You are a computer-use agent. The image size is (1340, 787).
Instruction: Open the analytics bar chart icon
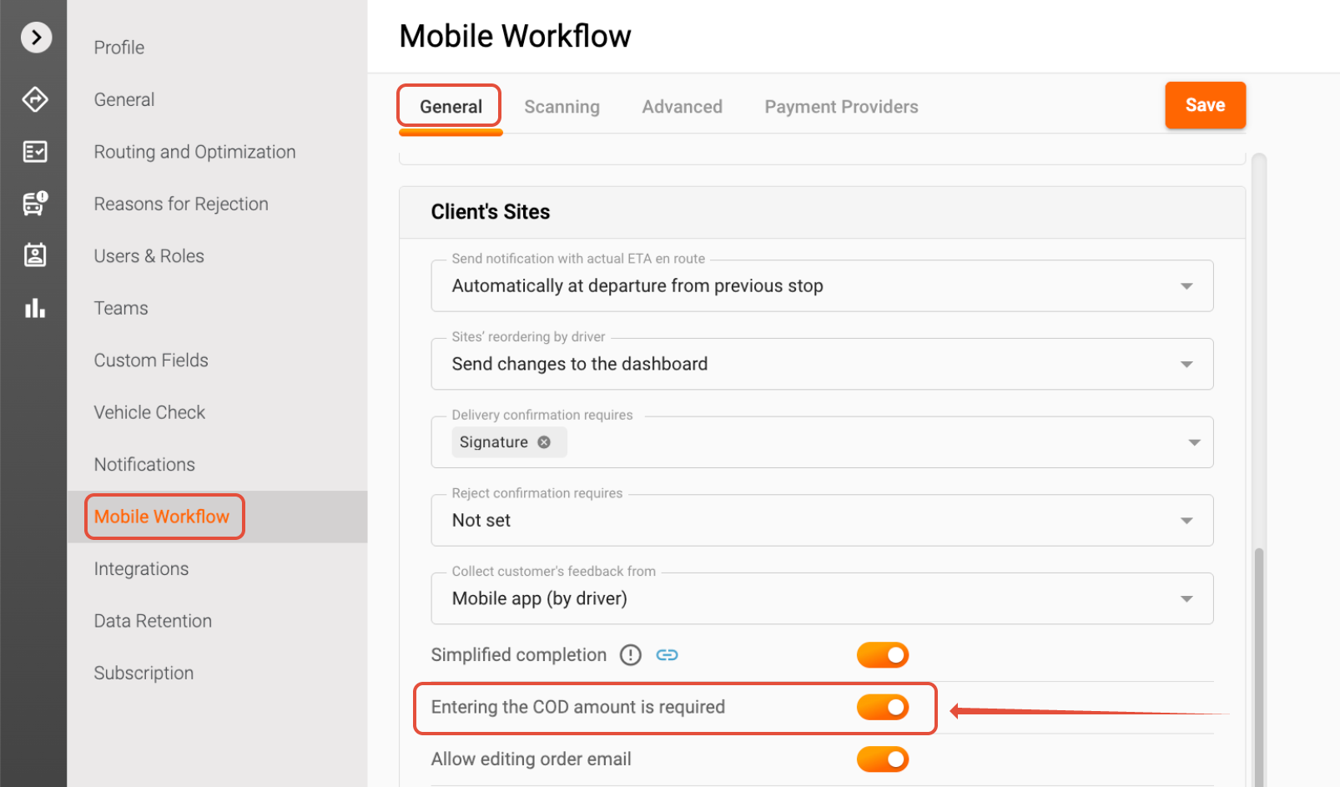(35, 308)
